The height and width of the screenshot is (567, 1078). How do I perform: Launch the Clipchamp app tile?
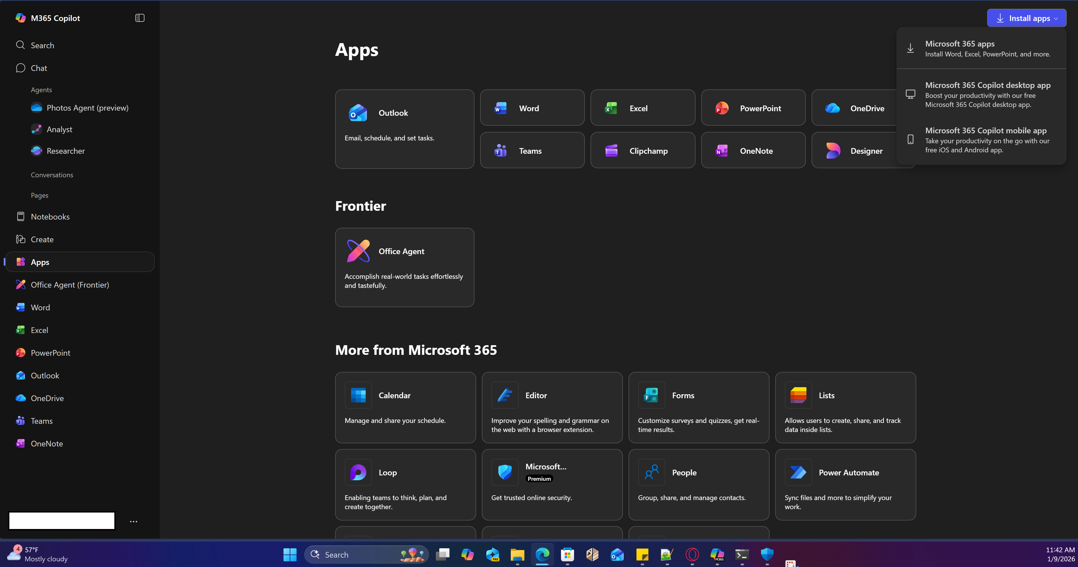point(643,150)
